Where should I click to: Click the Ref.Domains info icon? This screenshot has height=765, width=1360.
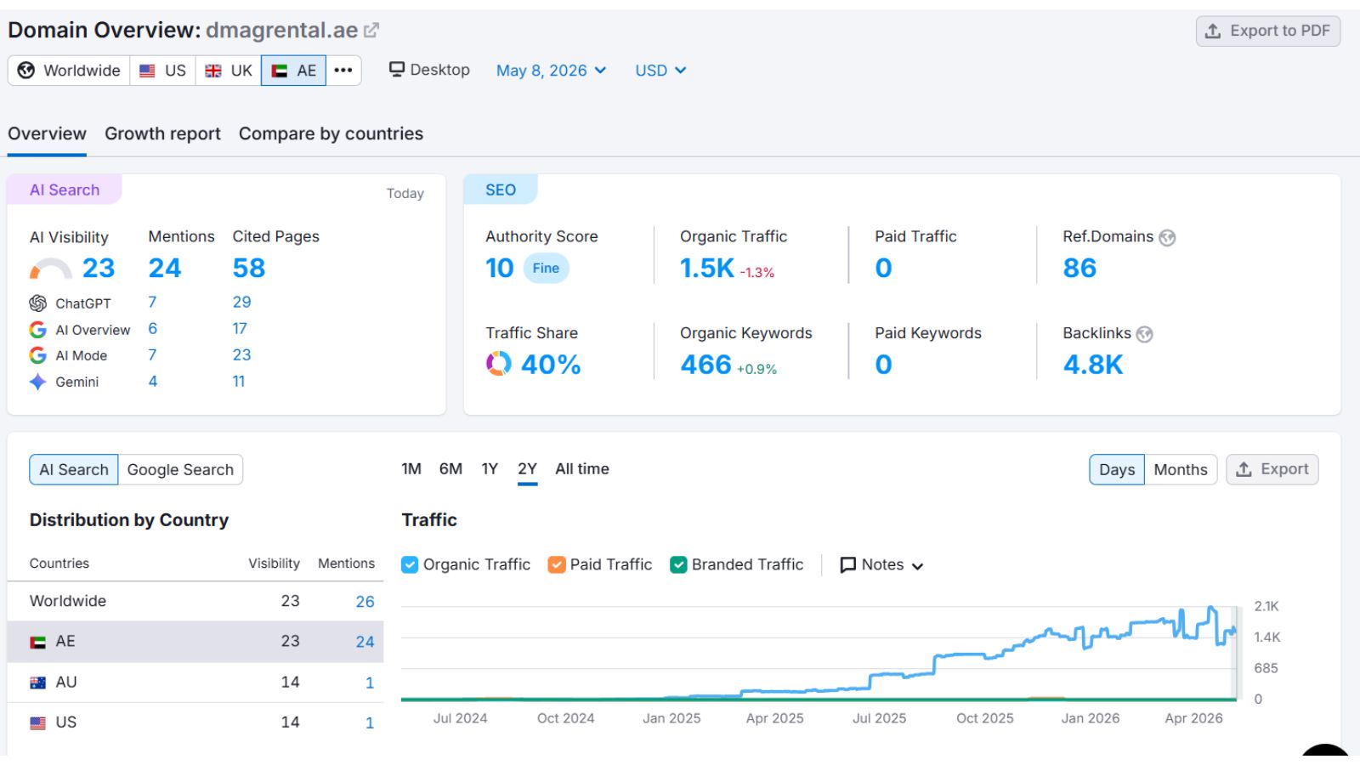(1168, 238)
